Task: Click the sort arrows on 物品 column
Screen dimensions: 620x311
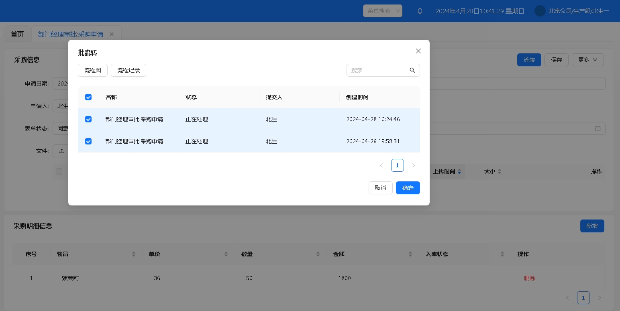Action: (134, 254)
